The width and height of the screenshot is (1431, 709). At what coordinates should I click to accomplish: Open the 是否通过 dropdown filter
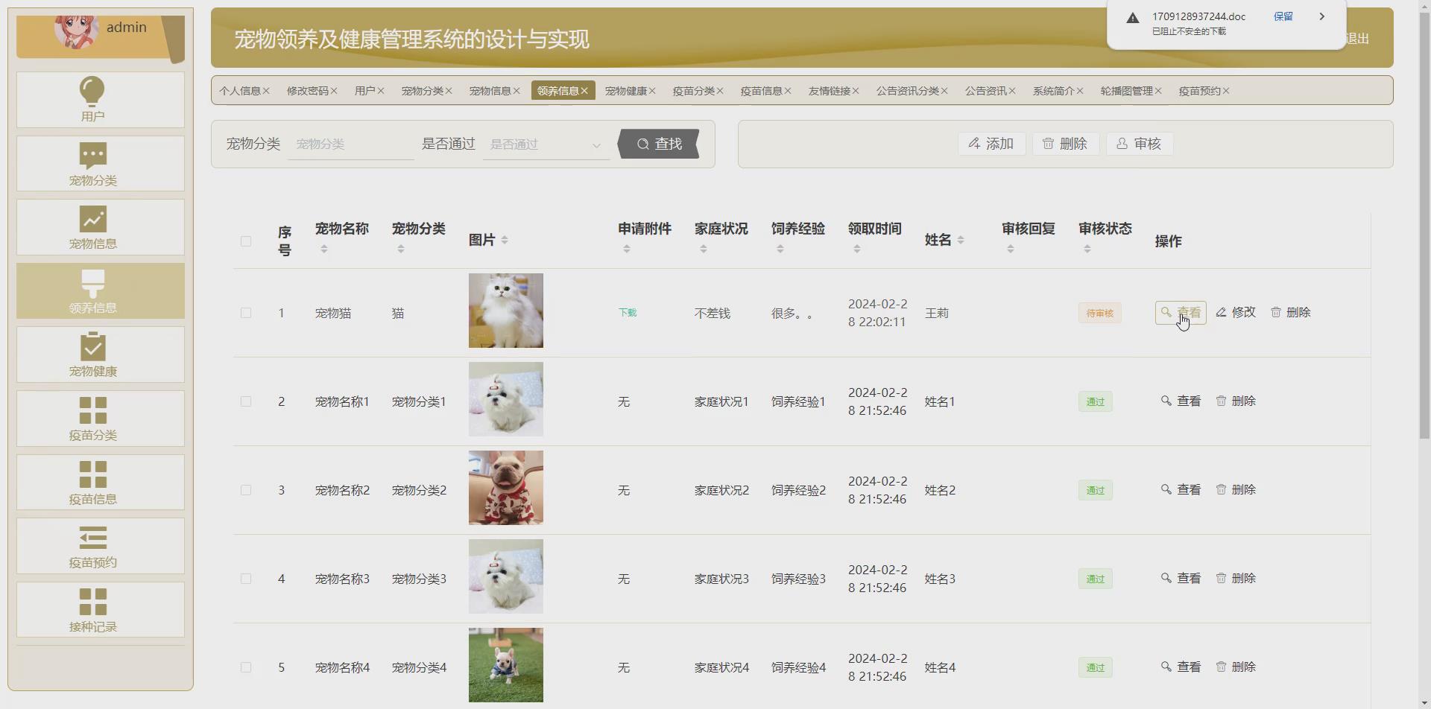(546, 144)
